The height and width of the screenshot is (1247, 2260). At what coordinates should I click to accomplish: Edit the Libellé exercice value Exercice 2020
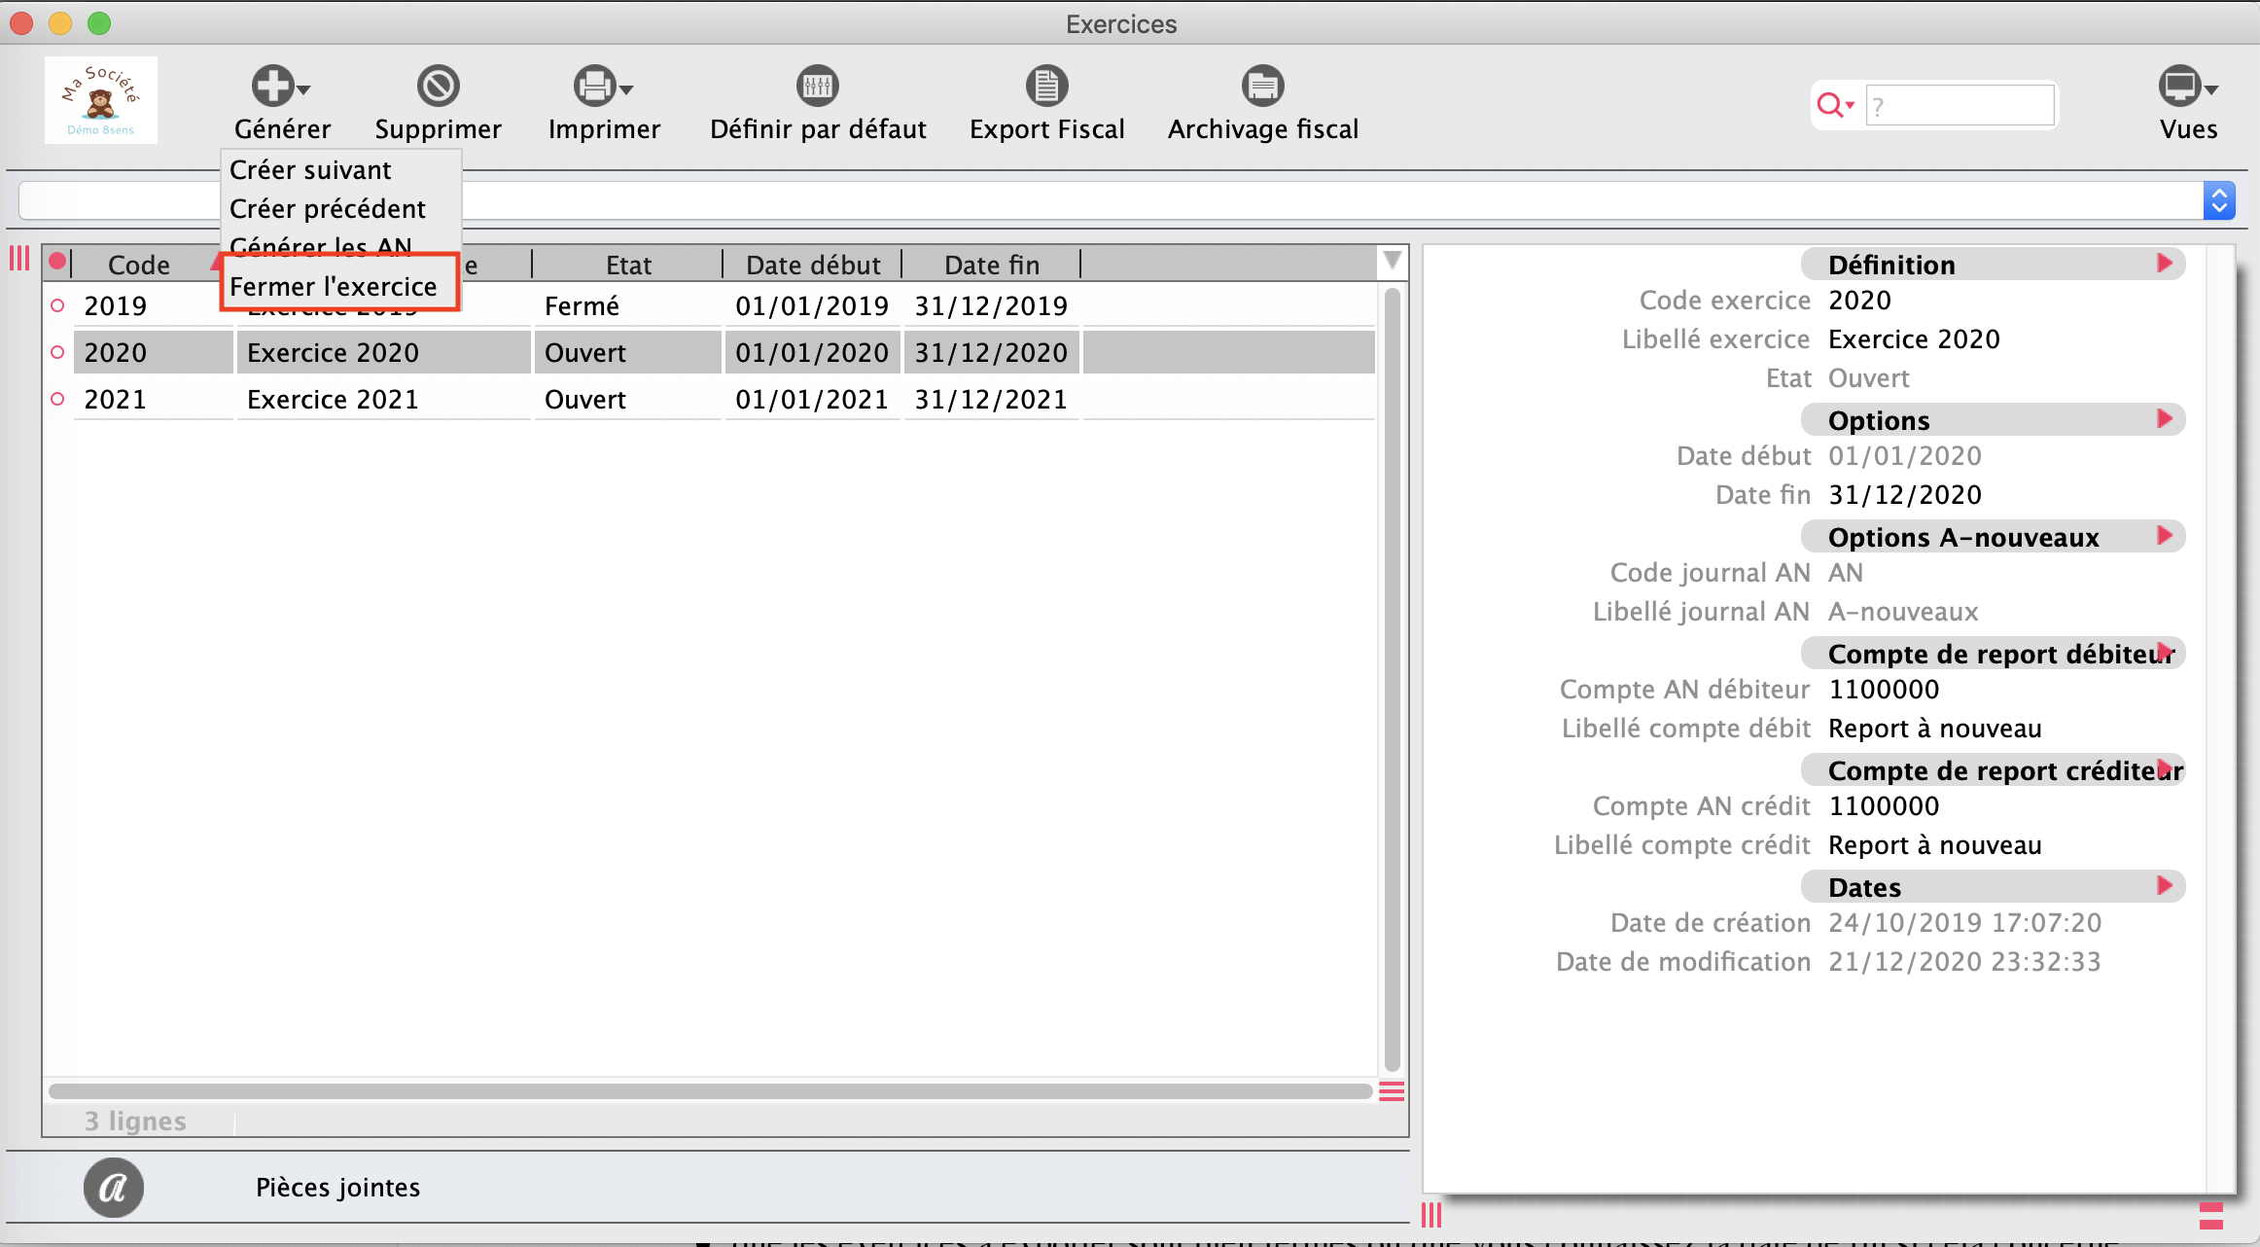1914,338
